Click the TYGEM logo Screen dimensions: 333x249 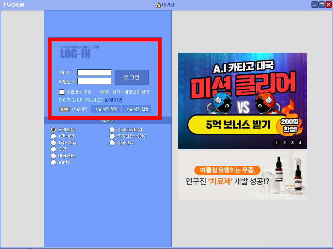click(x=13, y=4)
